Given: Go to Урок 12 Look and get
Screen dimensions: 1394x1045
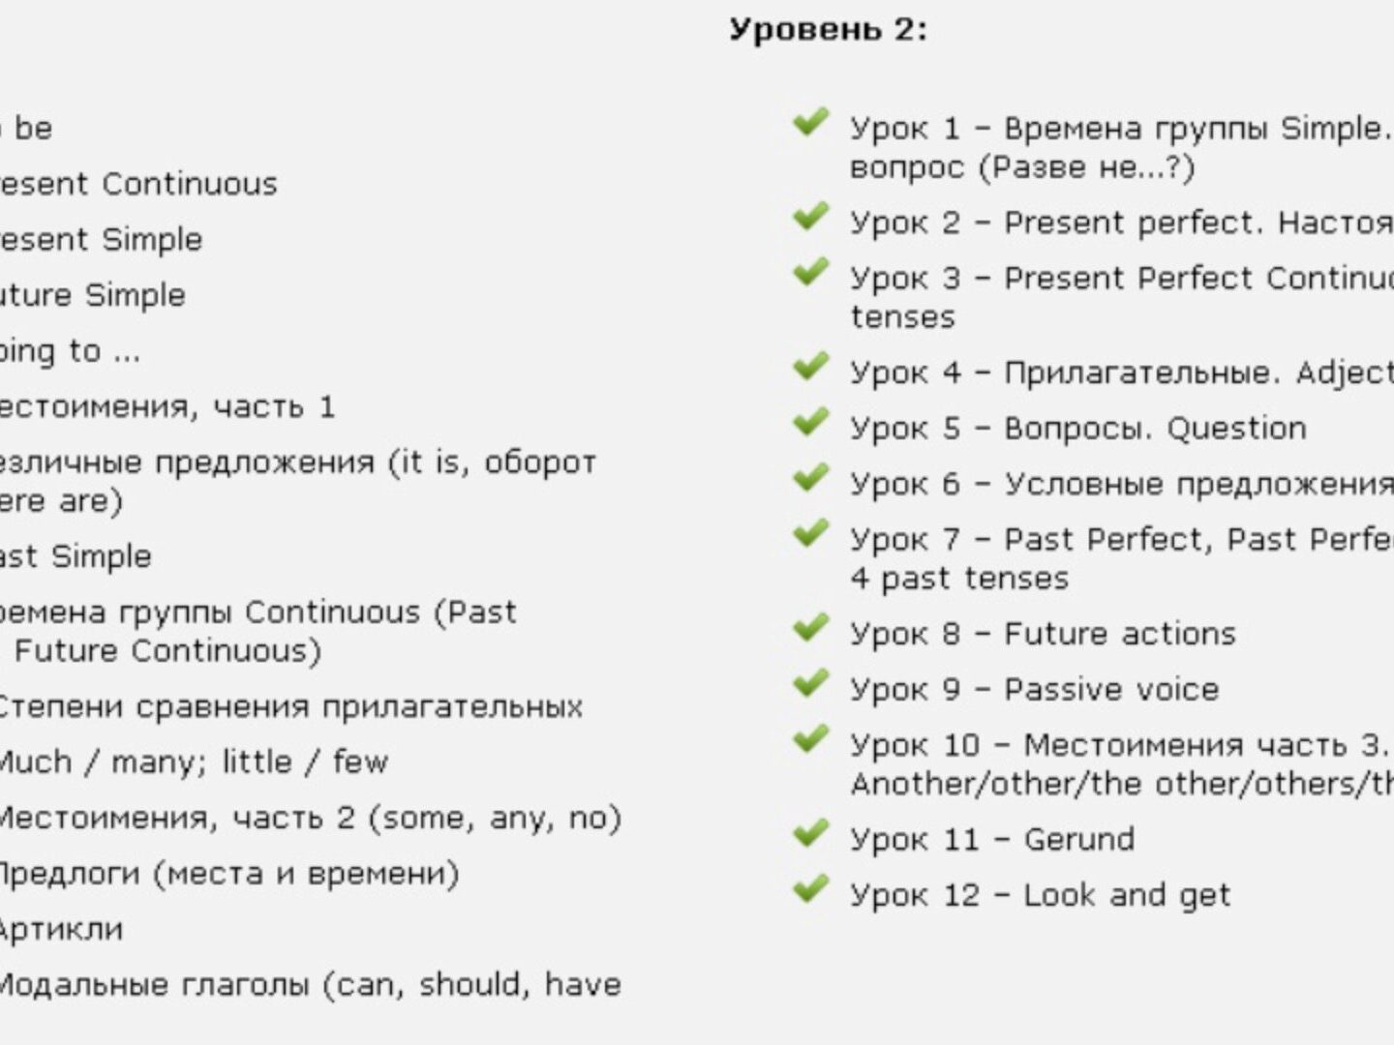Looking at the screenshot, I should coord(1040,896).
